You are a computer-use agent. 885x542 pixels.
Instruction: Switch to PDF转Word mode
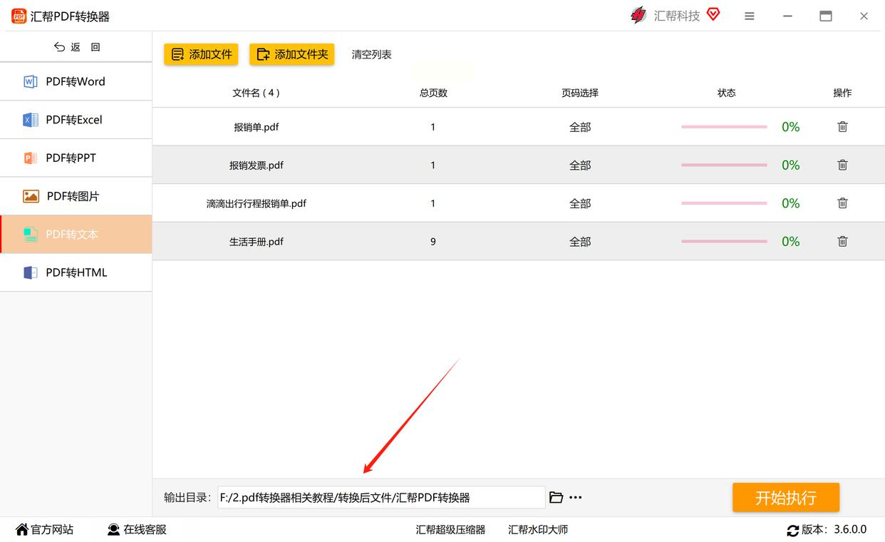coord(76,81)
